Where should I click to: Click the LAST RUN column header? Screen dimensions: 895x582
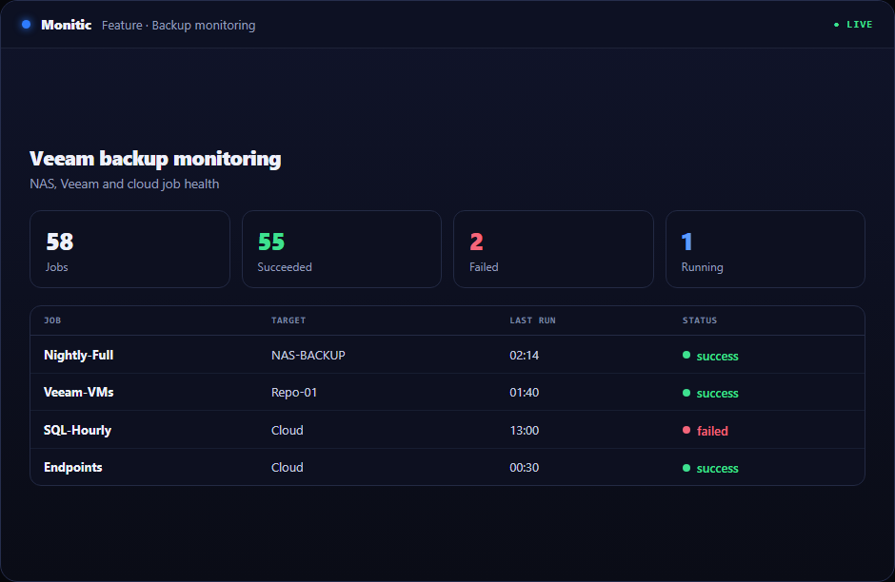(532, 320)
